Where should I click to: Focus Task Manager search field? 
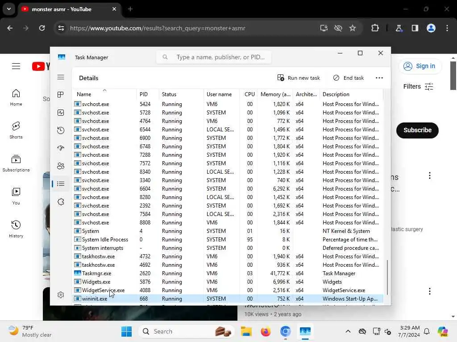pos(214,57)
